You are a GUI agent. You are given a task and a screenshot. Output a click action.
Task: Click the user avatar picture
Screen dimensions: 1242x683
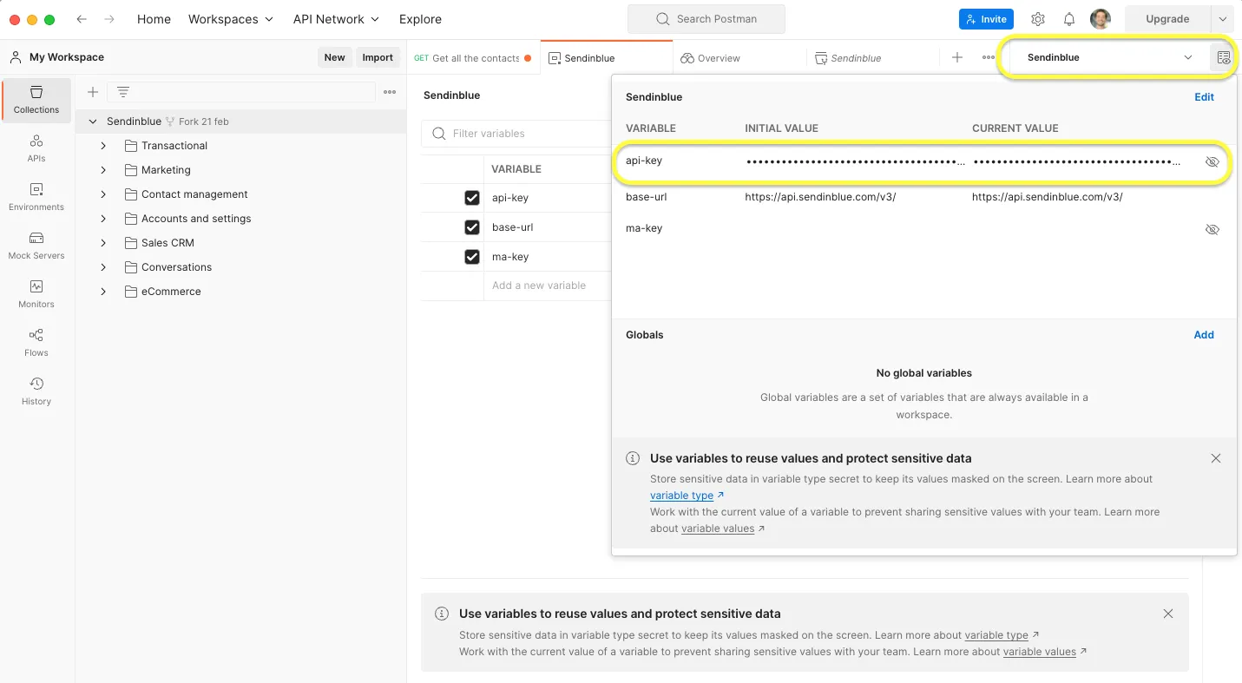coord(1101,19)
